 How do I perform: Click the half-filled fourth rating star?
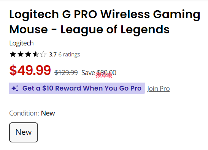click(36, 54)
